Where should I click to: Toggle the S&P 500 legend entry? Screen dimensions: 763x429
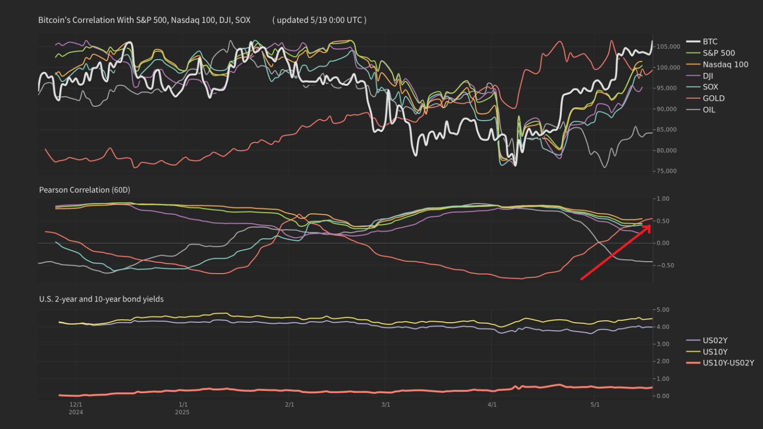tap(719, 53)
